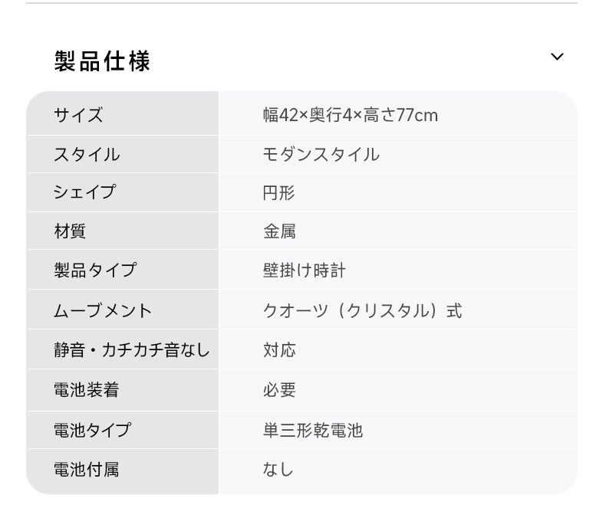Click the 対応 value
Screen dimensions: 606x508
(x=279, y=350)
